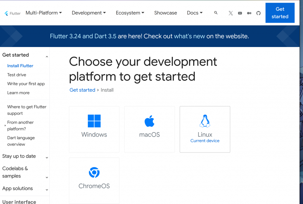Click the Get started breadcrumb link

point(82,90)
